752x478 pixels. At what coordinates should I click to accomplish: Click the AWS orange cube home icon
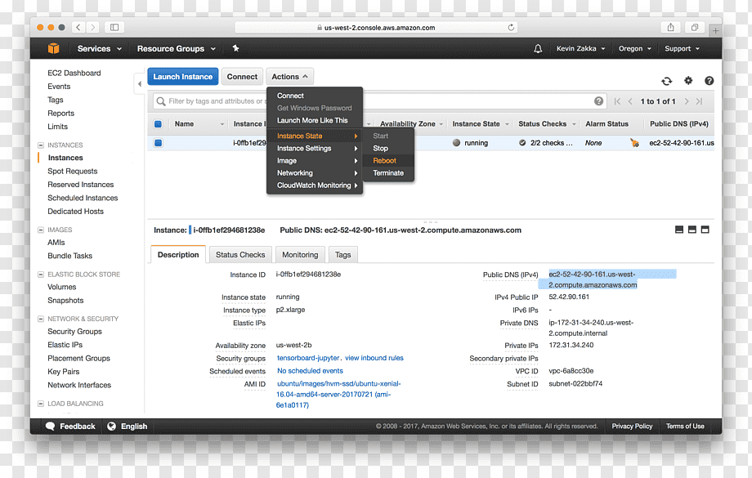(54, 48)
